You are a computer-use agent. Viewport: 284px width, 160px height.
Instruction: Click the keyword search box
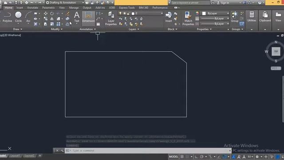coord(190,3)
